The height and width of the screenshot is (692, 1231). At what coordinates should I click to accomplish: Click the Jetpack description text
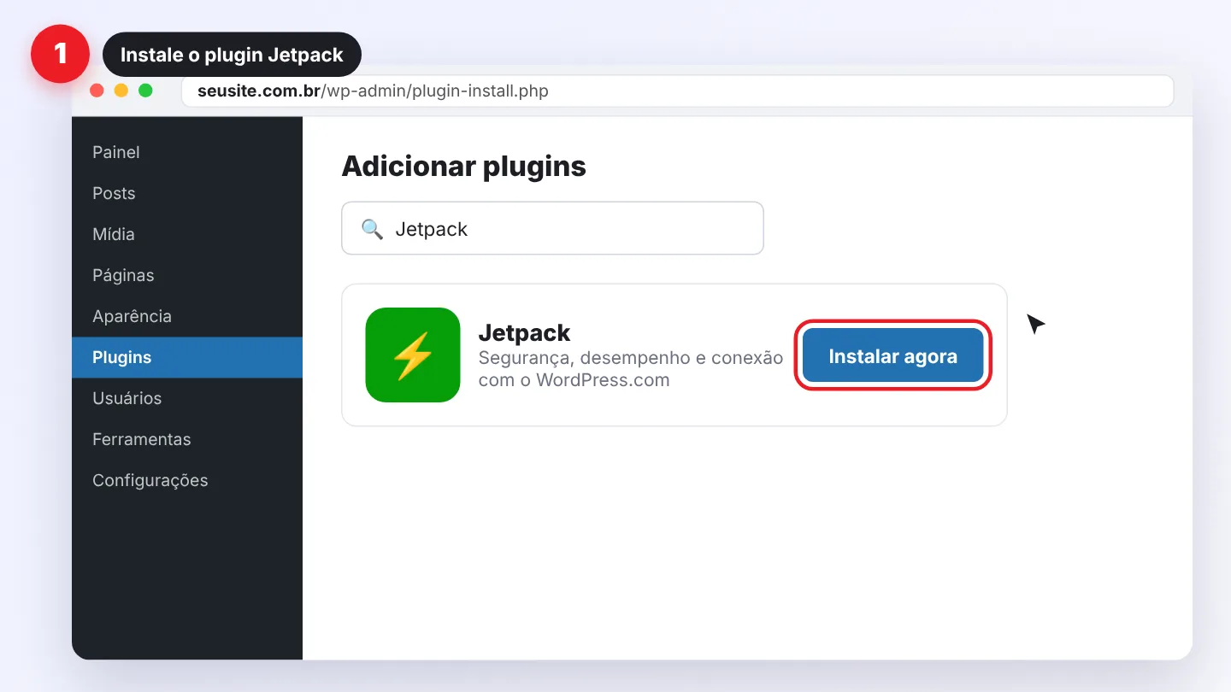point(631,369)
